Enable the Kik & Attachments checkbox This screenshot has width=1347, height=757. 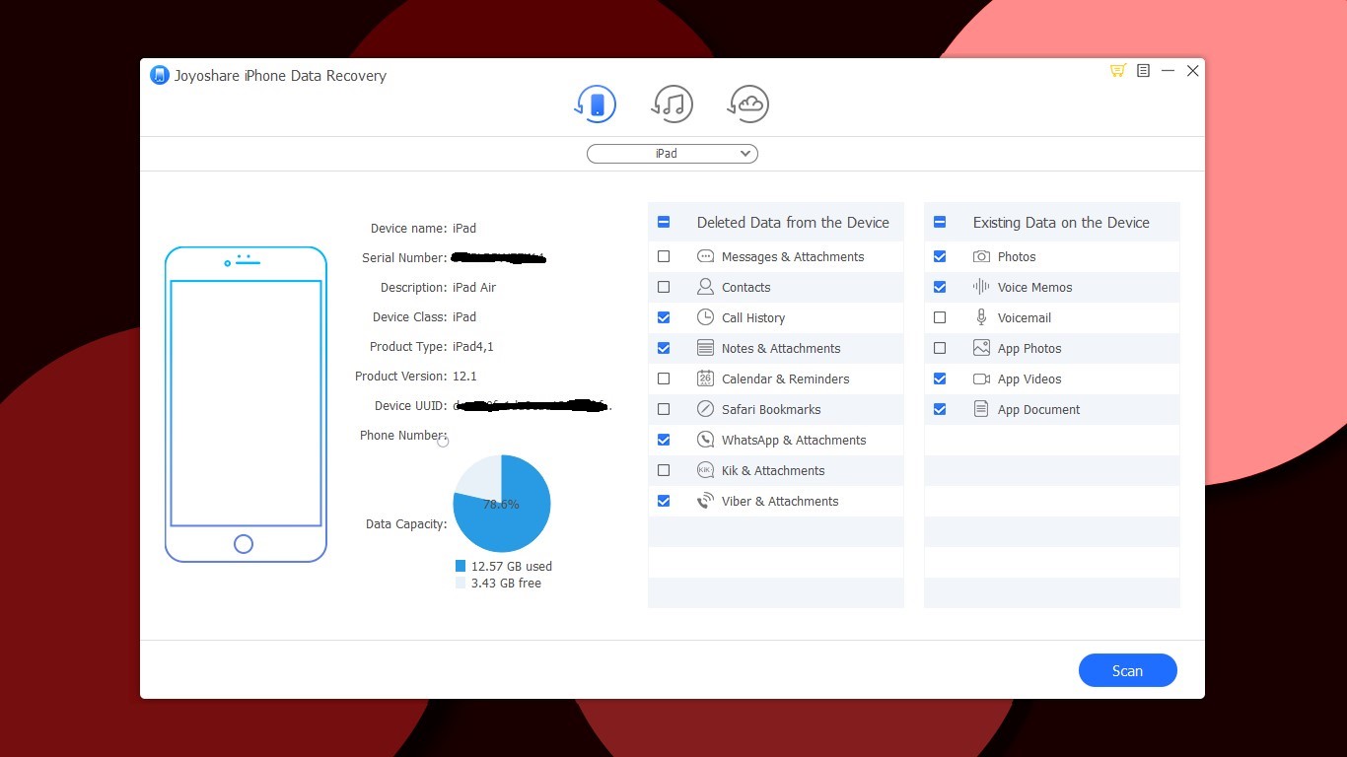pos(664,470)
